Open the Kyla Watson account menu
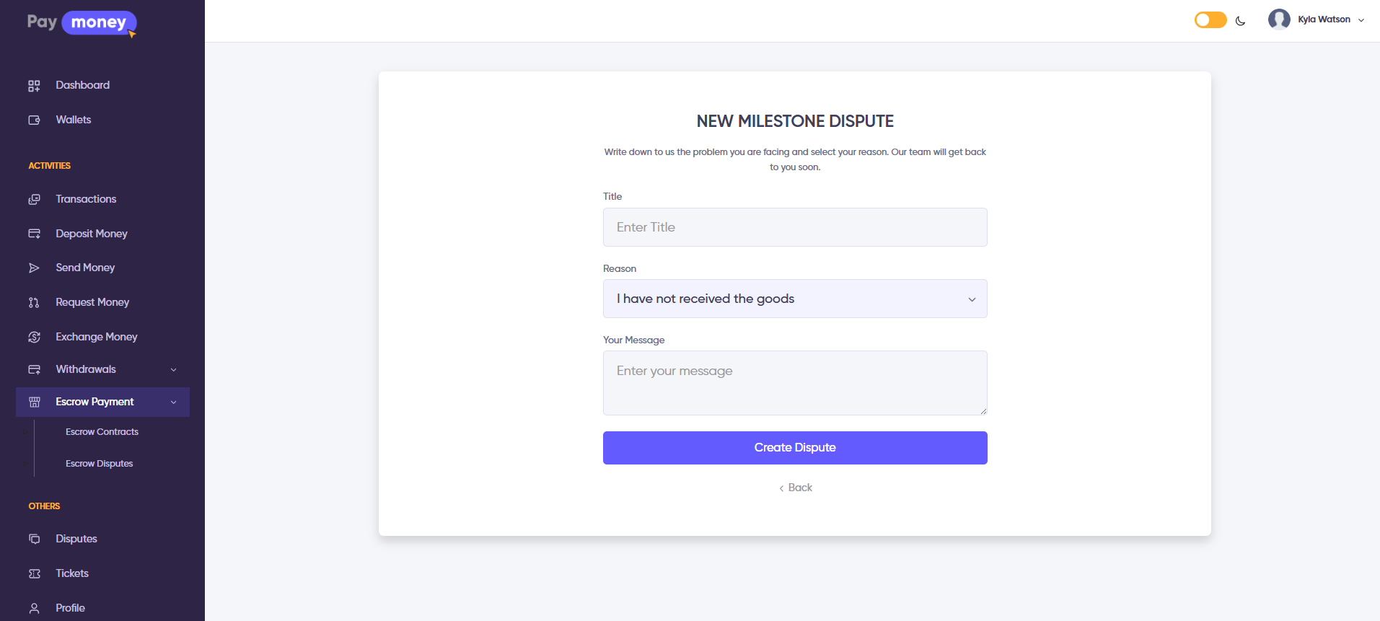The image size is (1380, 621). click(x=1317, y=19)
